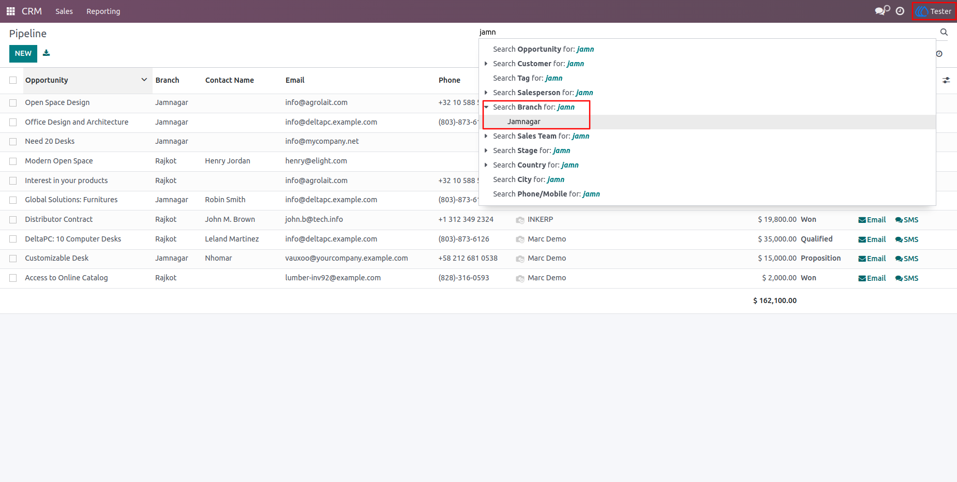Open the Sales menu
The width and height of the screenshot is (957, 482).
[64, 11]
